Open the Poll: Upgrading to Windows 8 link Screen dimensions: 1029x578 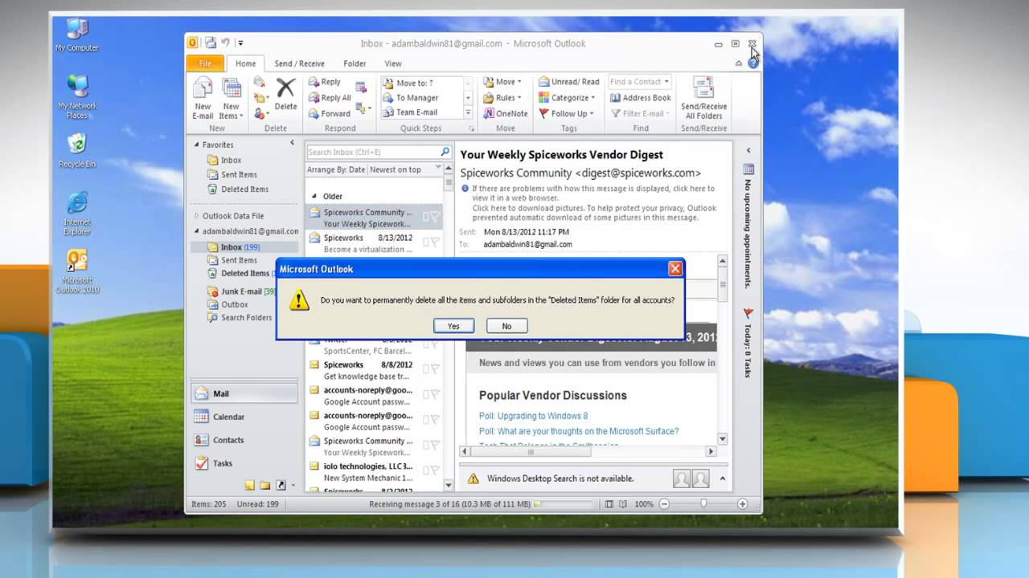pos(533,416)
